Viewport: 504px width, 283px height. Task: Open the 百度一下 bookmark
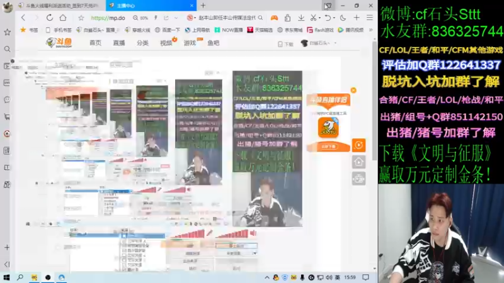click(168, 30)
